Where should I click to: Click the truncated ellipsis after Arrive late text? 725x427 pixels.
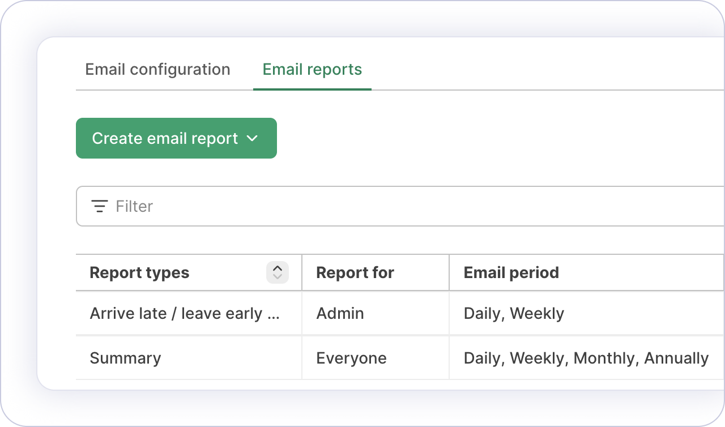(273, 315)
